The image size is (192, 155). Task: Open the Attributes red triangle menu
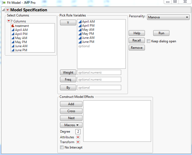coord(78,137)
